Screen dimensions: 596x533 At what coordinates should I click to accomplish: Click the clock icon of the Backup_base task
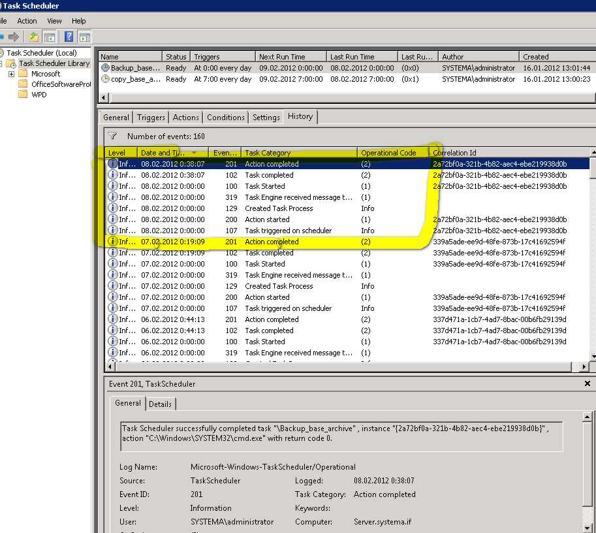[x=105, y=68]
